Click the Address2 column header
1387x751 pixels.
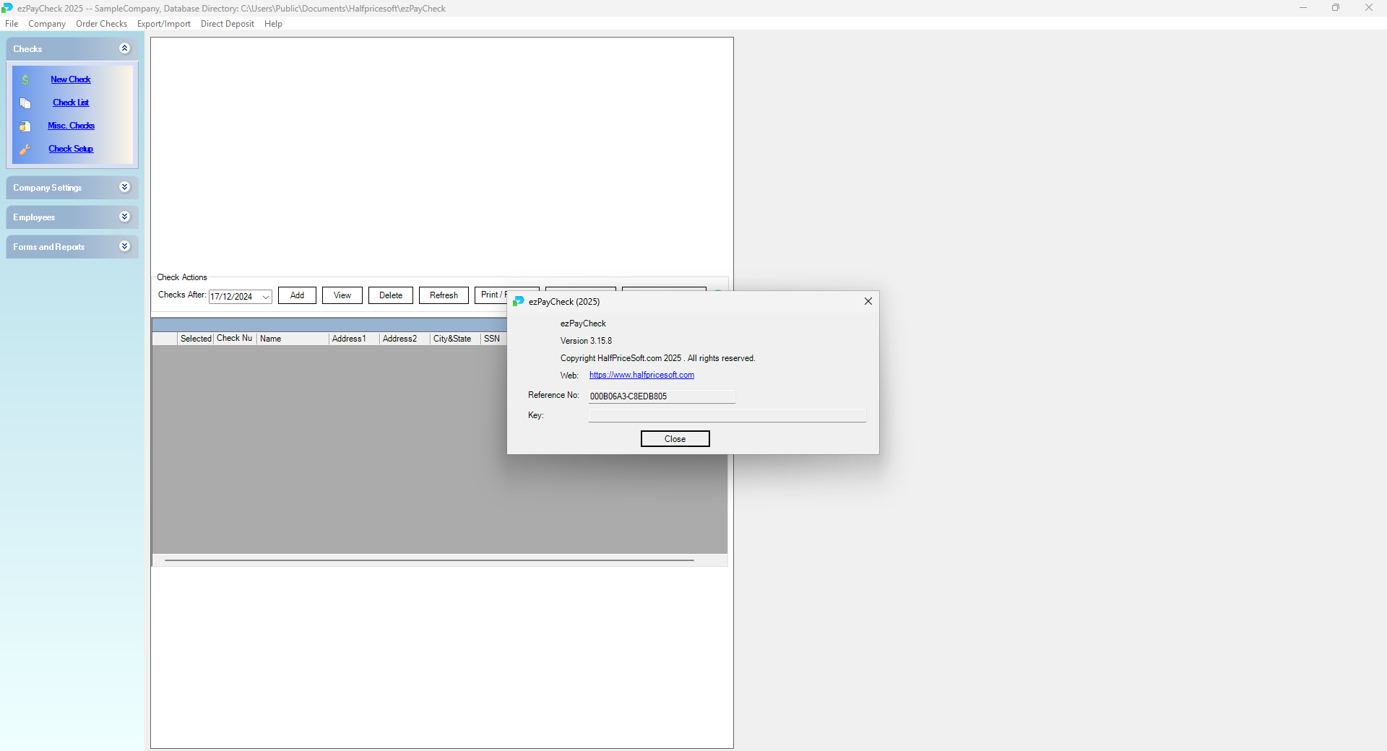point(405,339)
